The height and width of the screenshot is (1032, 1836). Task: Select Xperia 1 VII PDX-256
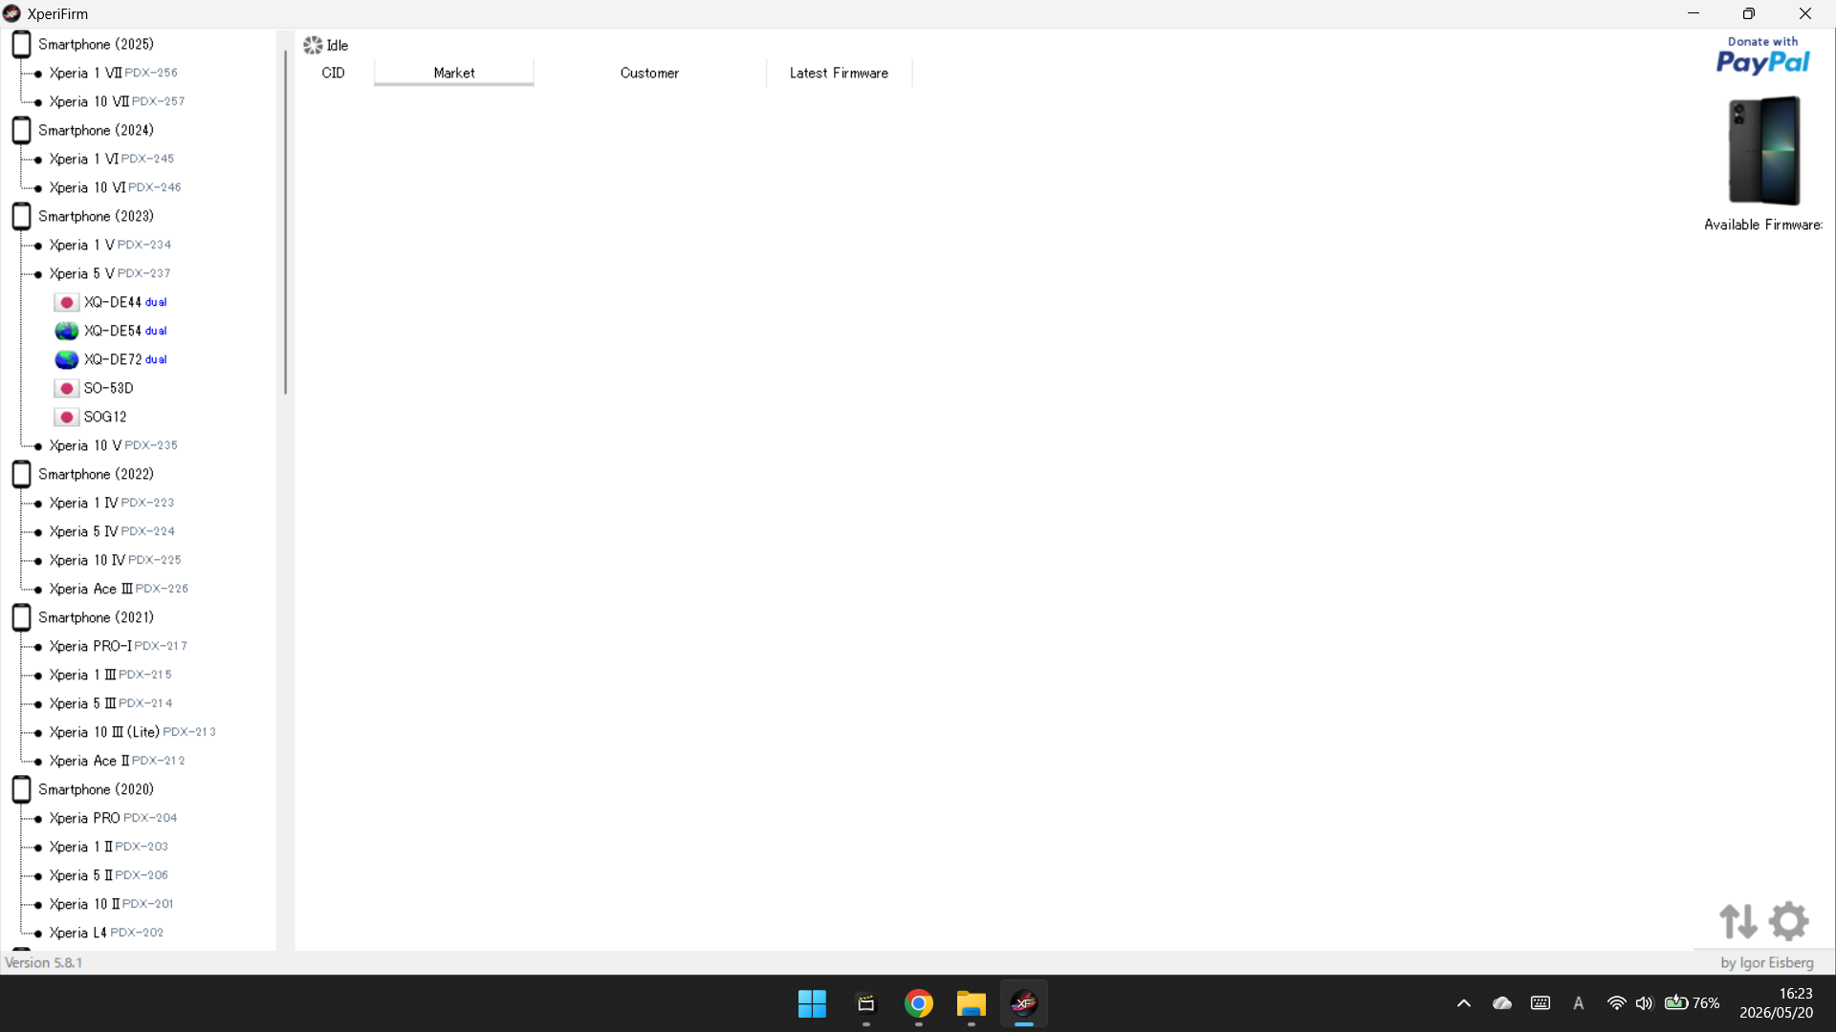click(x=113, y=73)
